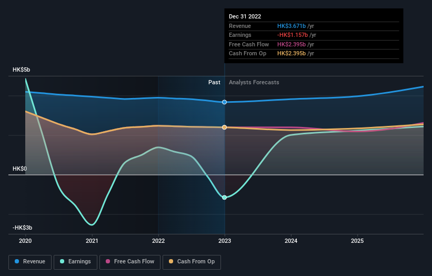Click the 2021 x-axis label
Viewport: 432px width, 276px height.
click(92, 241)
